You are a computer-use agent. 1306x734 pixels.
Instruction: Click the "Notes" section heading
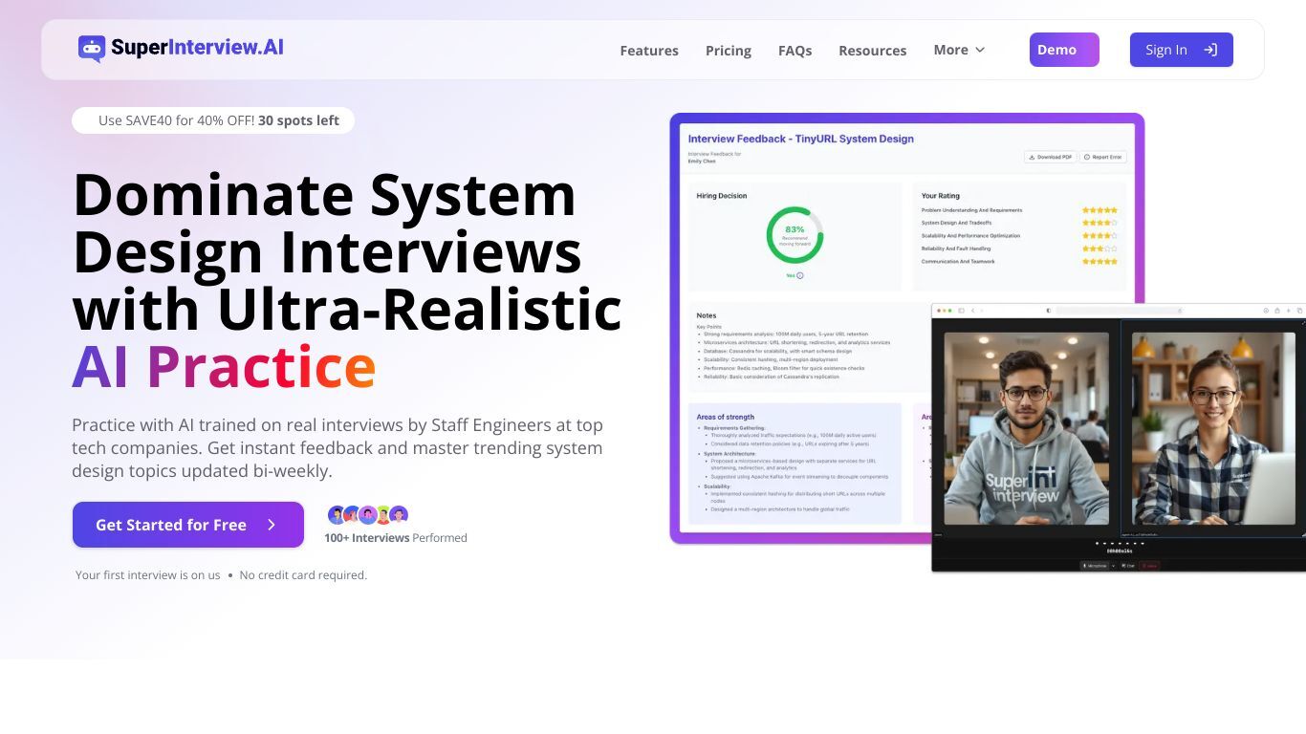point(707,315)
